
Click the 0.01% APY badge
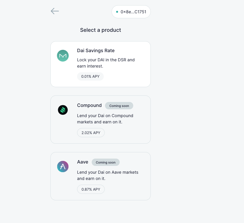pyautogui.click(x=90, y=76)
